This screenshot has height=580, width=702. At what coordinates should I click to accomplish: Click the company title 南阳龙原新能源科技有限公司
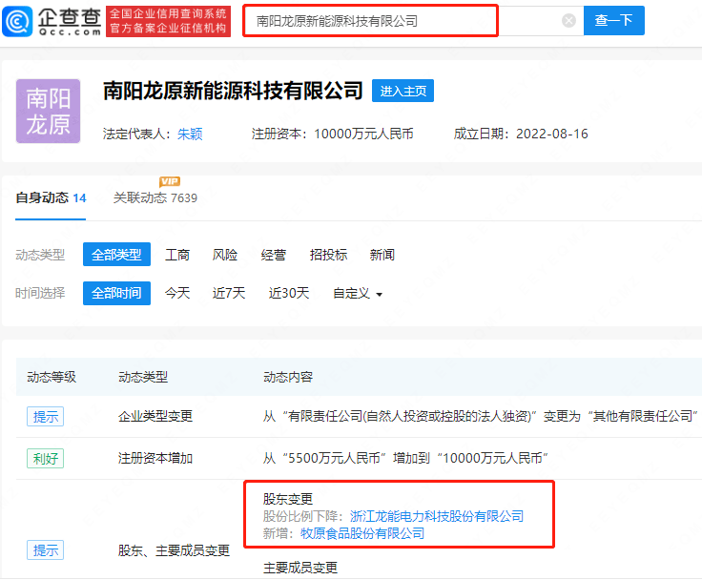233,91
